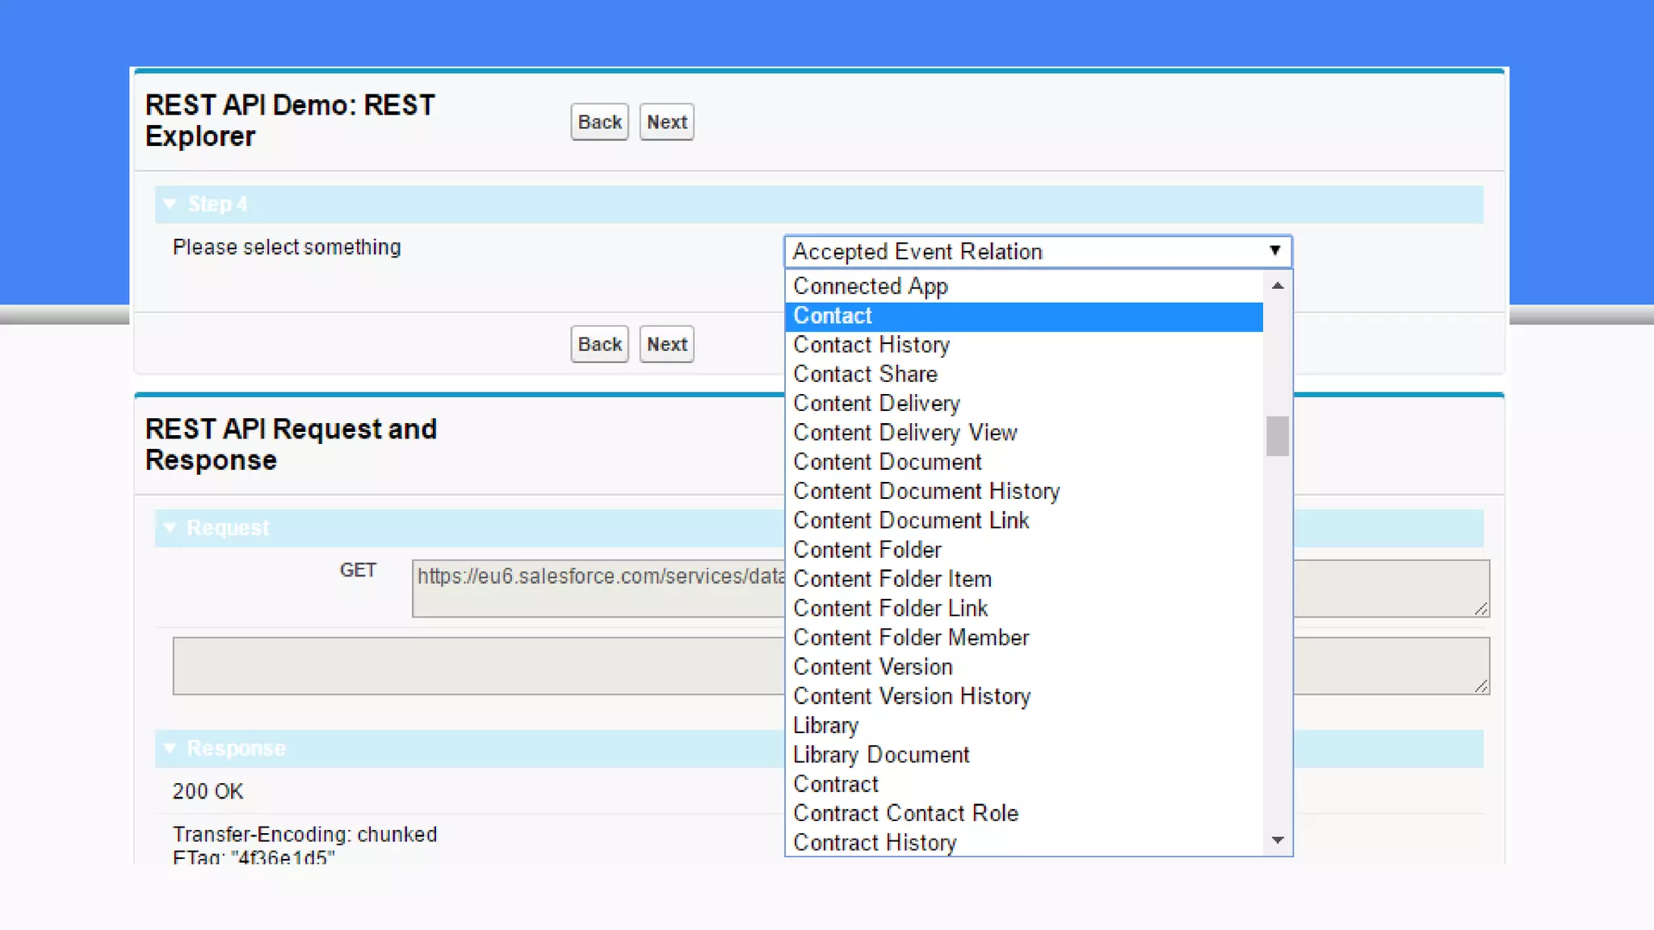
Task: Click scroll down arrow in dropdown list
Action: (x=1278, y=840)
